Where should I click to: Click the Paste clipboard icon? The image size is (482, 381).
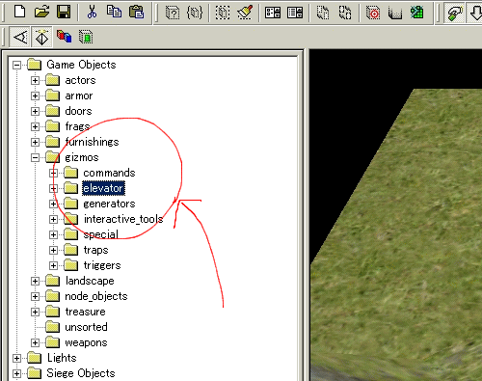pos(136,12)
